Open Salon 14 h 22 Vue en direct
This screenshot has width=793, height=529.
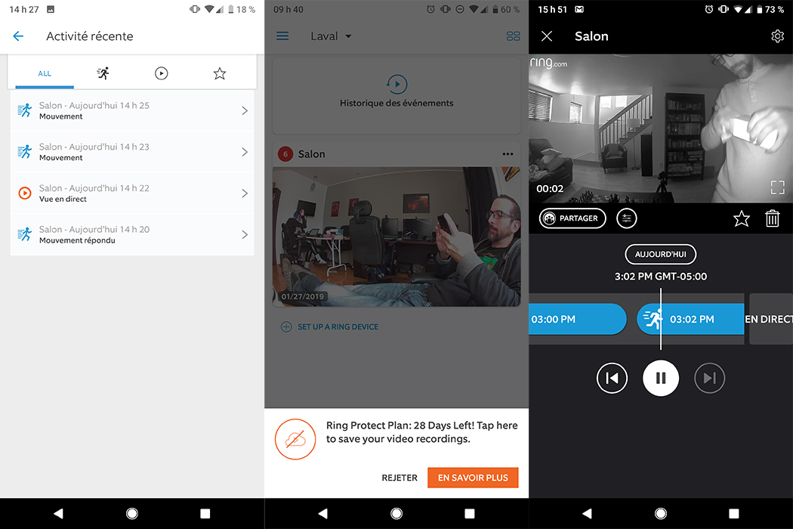[x=132, y=193]
